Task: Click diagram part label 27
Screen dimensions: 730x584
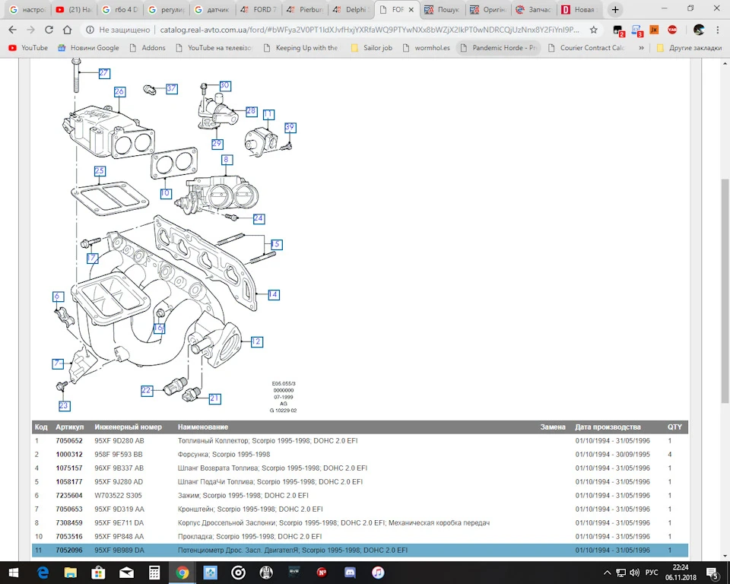Action: pos(104,73)
